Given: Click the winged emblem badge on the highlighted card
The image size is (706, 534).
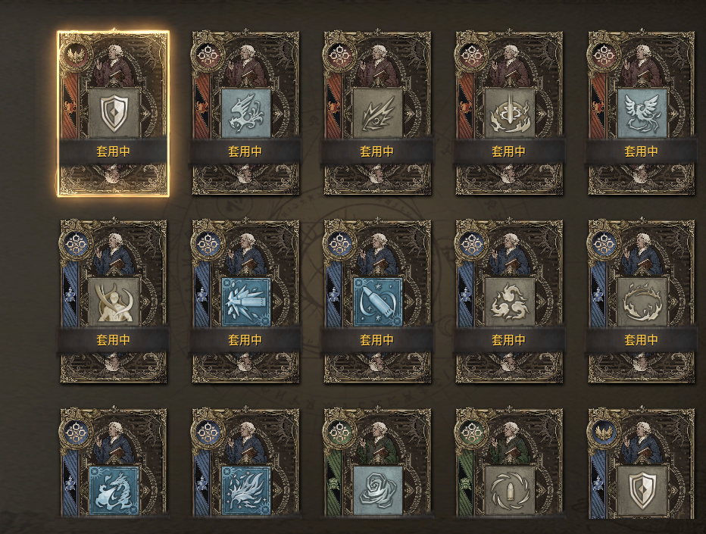Looking at the screenshot, I should tap(75, 55).
